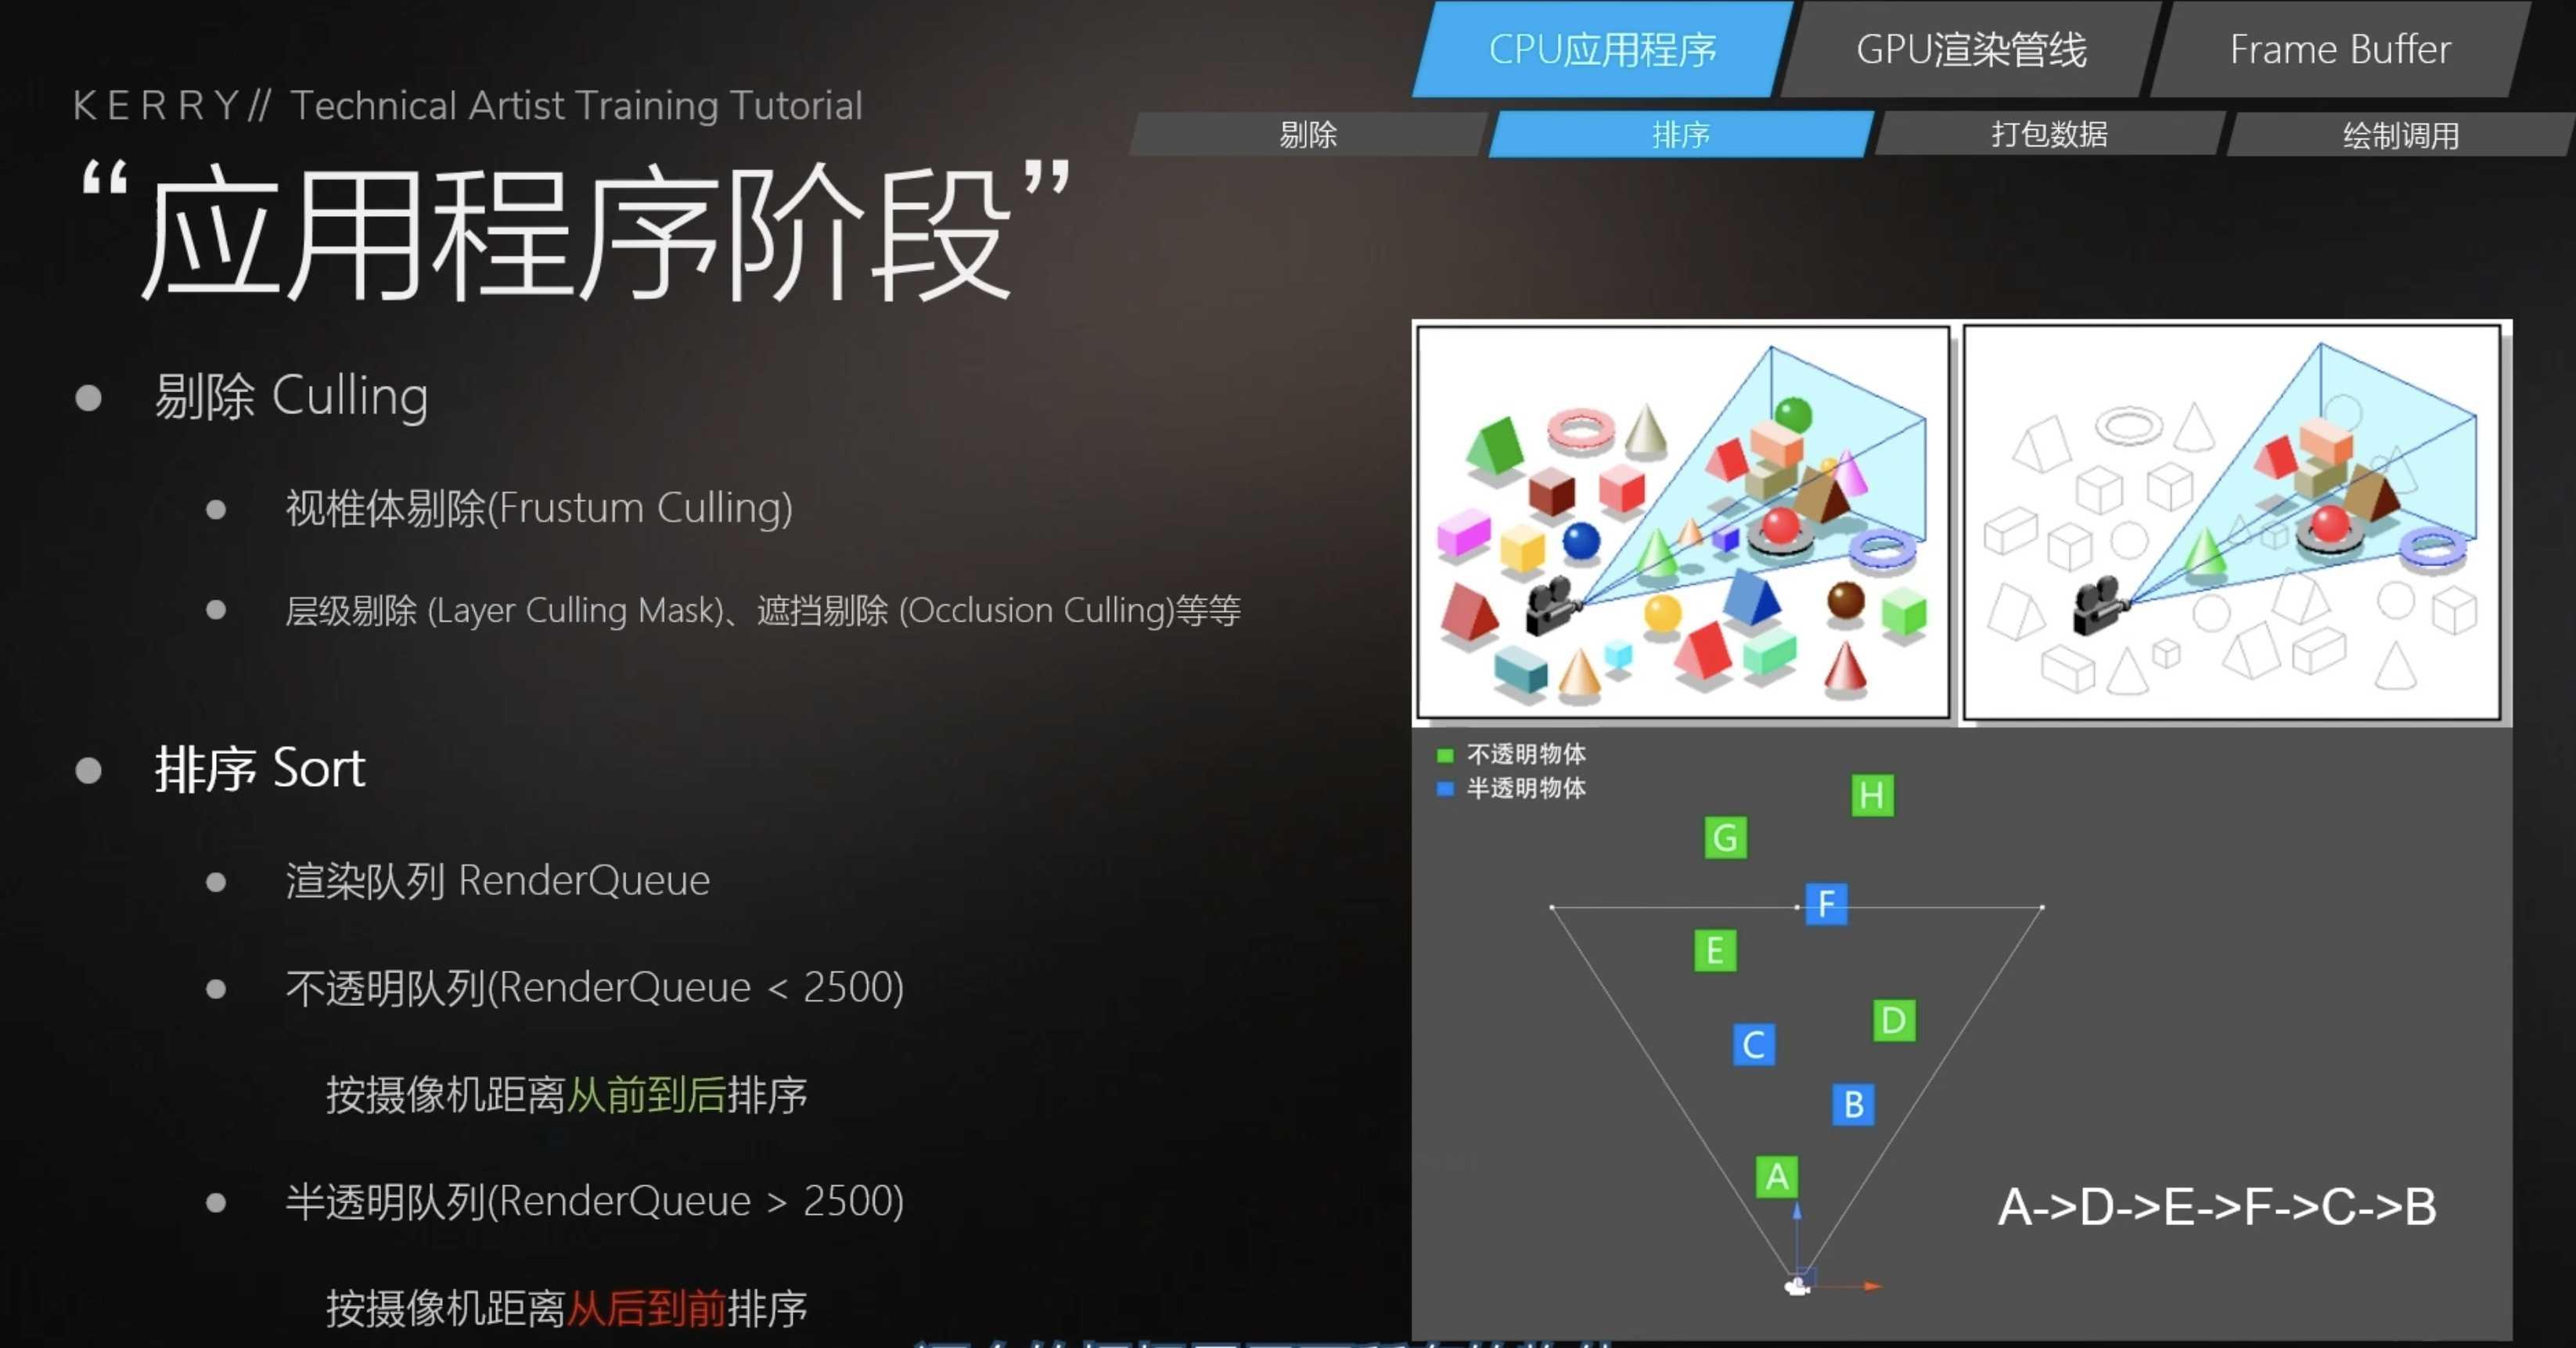Select the blue C node box

pyautogui.click(x=1753, y=1043)
